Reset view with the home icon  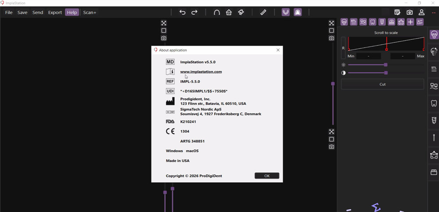click(229, 12)
